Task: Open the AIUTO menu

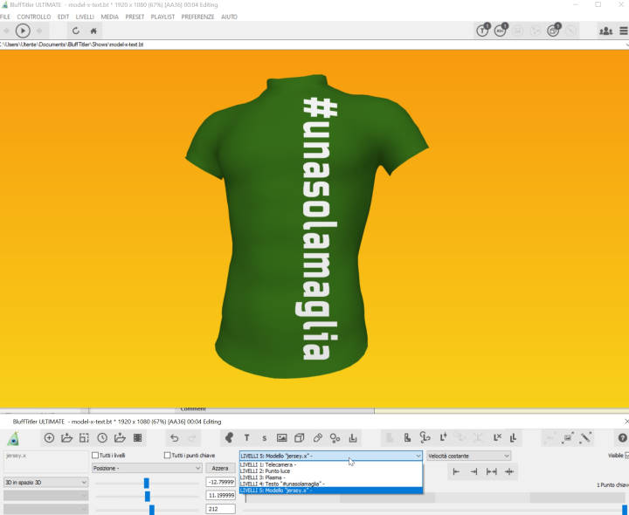Action: (229, 17)
